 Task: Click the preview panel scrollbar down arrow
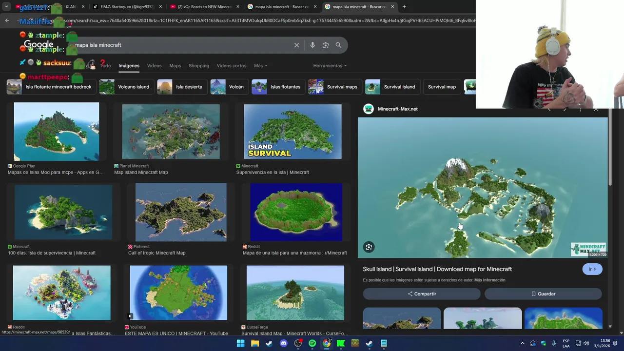(x=610, y=327)
